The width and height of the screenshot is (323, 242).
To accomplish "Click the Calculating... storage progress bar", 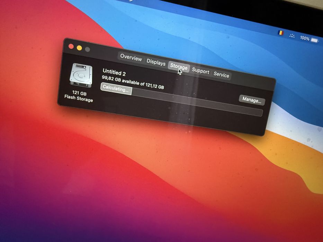I will 181,100.
